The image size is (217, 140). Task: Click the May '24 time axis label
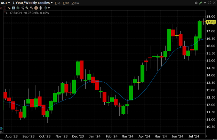point(161,137)
